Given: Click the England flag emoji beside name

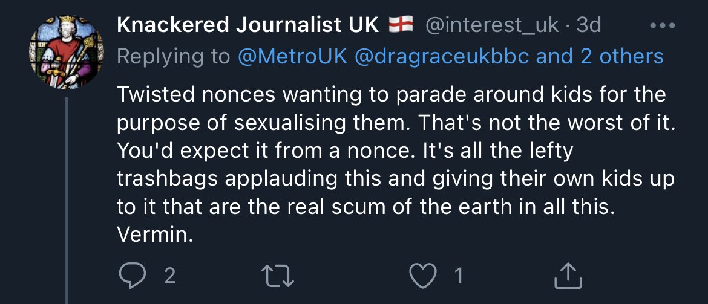Looking at the screenshot, I should tap(399, 25).
